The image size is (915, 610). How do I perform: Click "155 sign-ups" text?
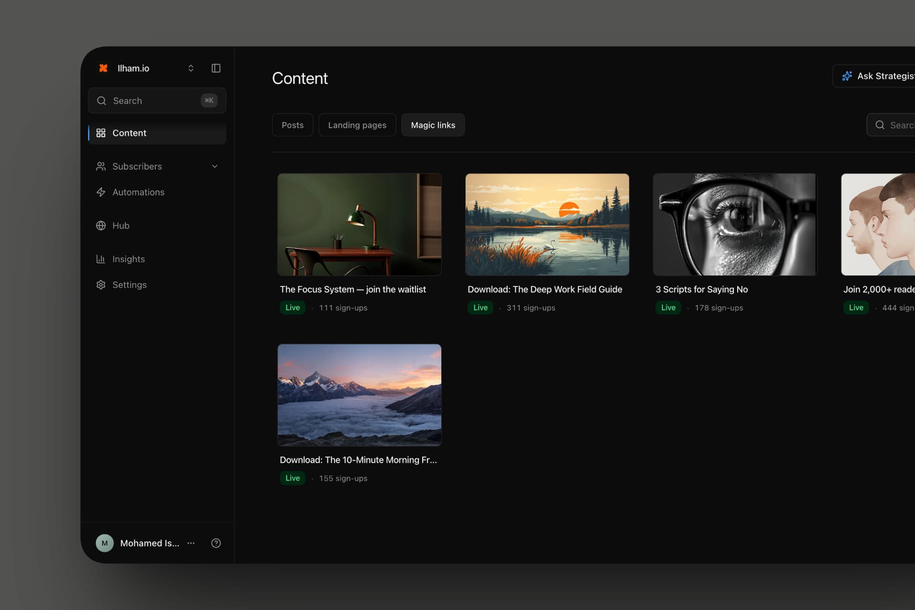(x=343, y=478)
